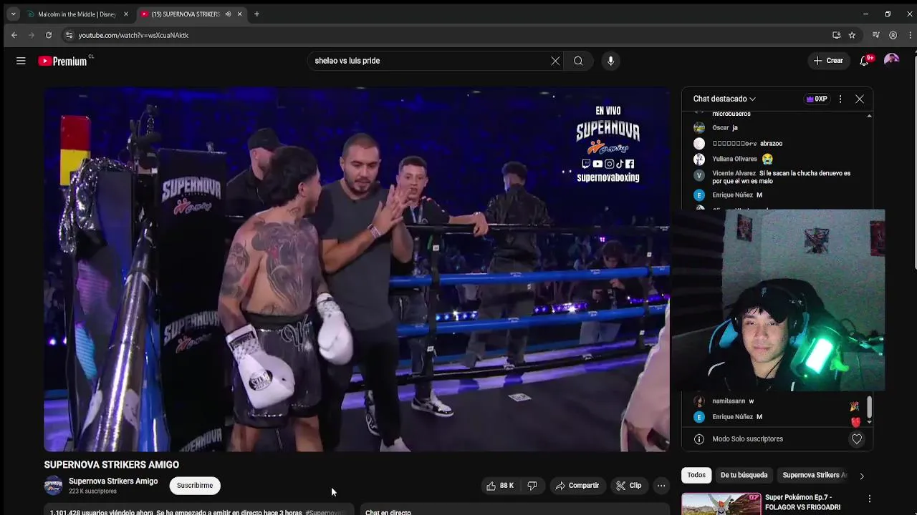Click the Suscribirse button
The width and height of the screenshot is (917, 515).
click(x=195, y=486)
